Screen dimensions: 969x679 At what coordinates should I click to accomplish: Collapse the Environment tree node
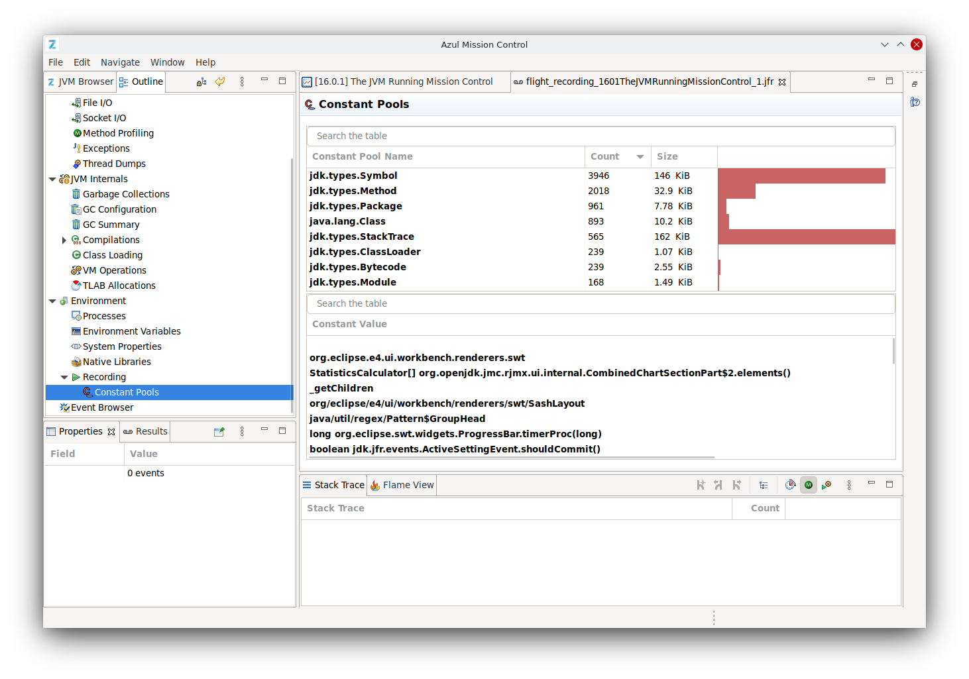[52, 301]
